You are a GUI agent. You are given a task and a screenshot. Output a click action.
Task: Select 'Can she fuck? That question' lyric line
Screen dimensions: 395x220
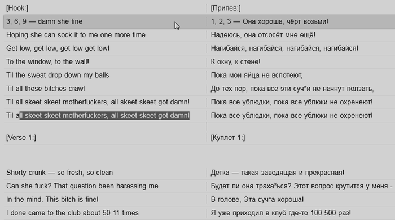[82, 186]
